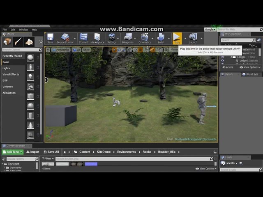Open Play options dropdown arrow
The image size is (263, 197).
coord(185,39)
